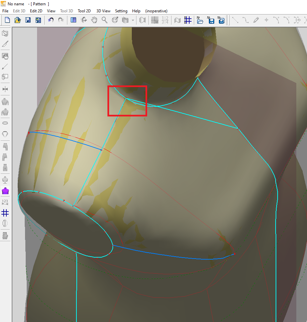
Task: Click the bracket curves icon
Action: [5, 223]
